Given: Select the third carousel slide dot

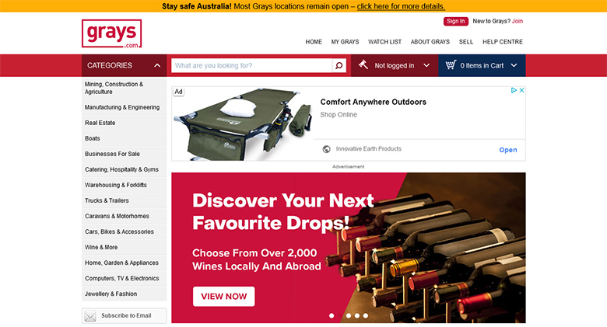Looking at the screenshot, I should coord(349,316).
